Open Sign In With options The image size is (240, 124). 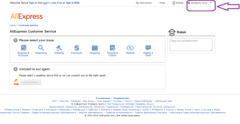click(x=73, y=3)
